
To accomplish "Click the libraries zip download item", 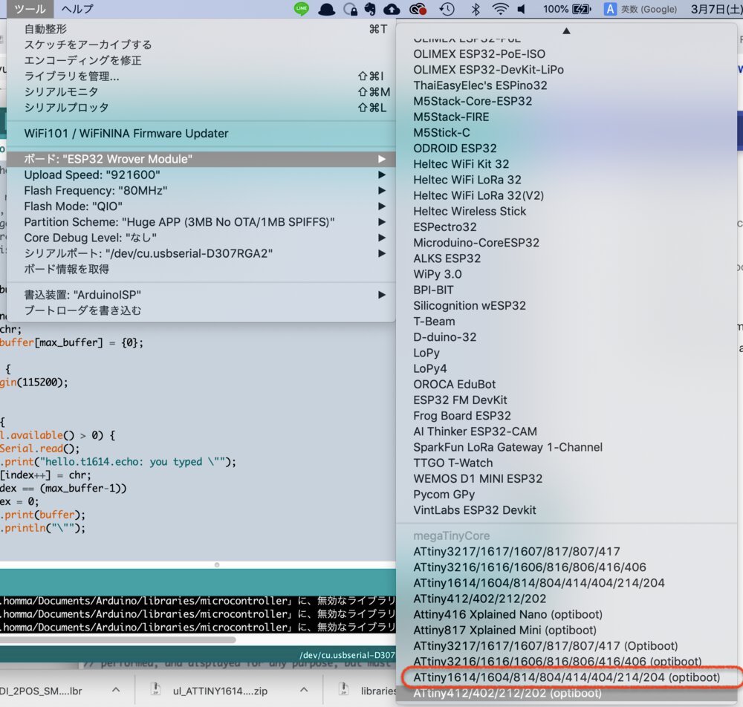I will [x=367, y=691].
